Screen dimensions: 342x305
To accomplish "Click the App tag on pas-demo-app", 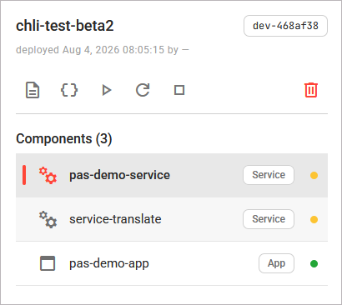I will pos(276,263).
